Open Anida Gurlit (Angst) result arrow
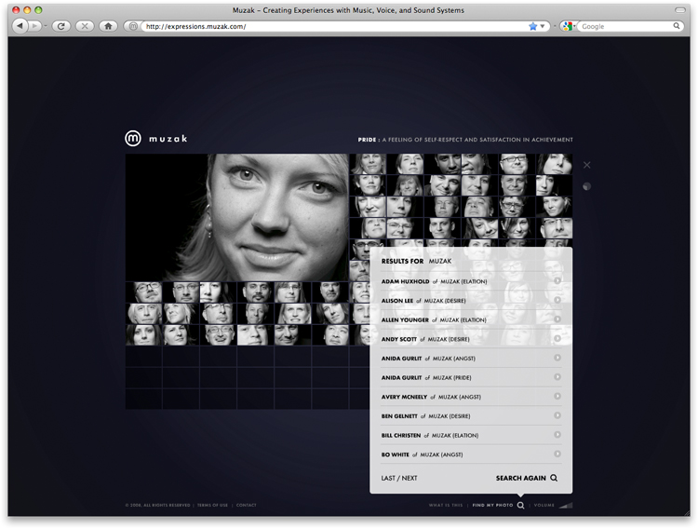The height and width of the screenshot is (529, 698). (x=557, y=358)
